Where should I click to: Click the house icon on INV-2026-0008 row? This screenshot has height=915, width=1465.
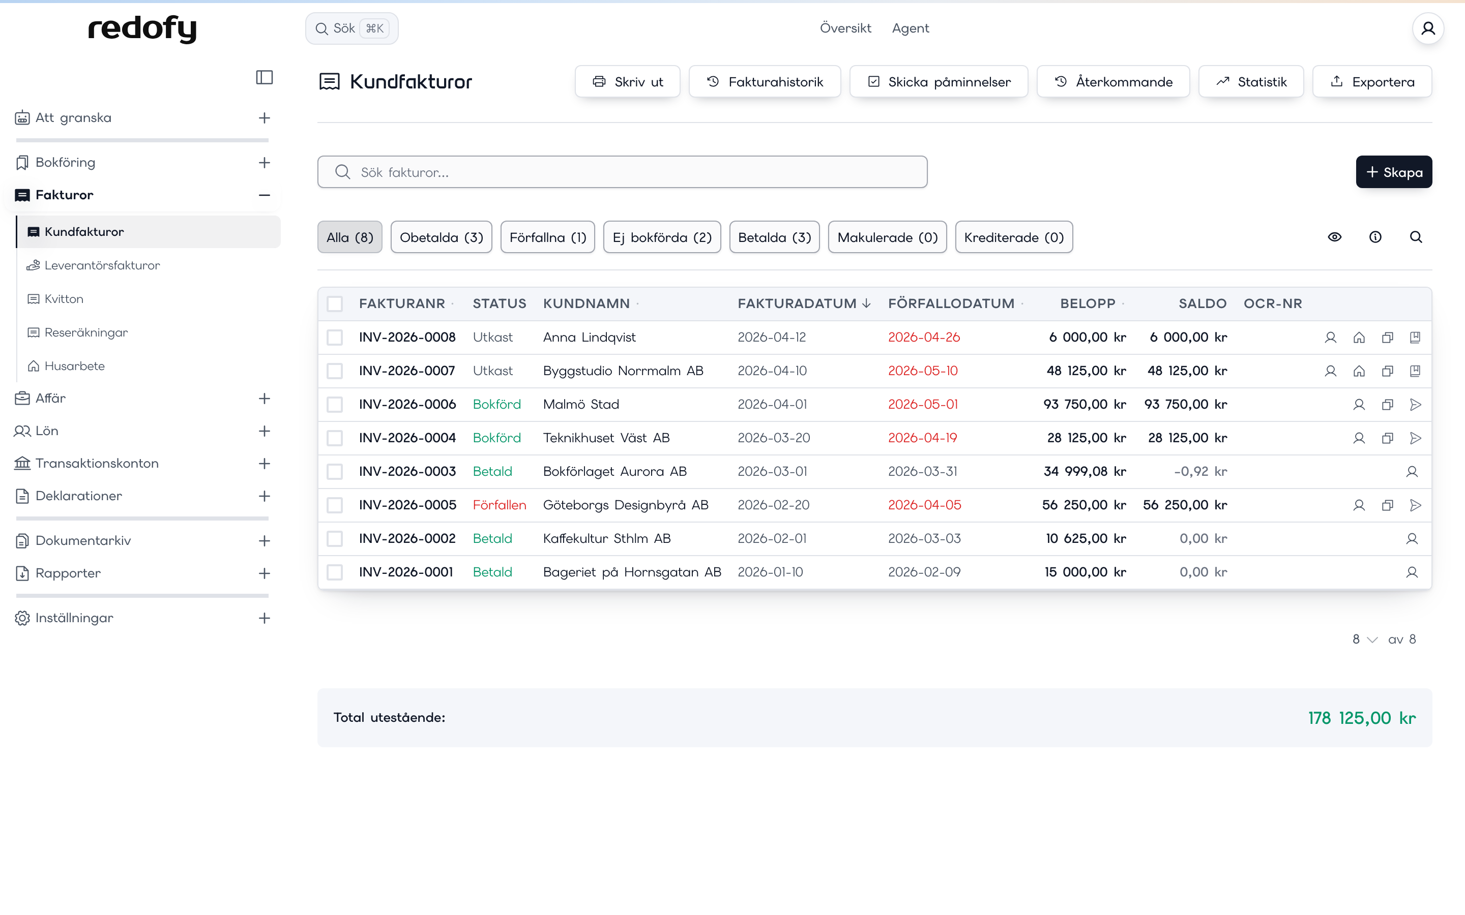tap(1359, 337)
